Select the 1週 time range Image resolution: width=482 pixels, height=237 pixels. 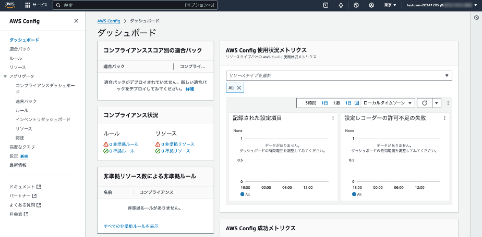pos(336,103)
